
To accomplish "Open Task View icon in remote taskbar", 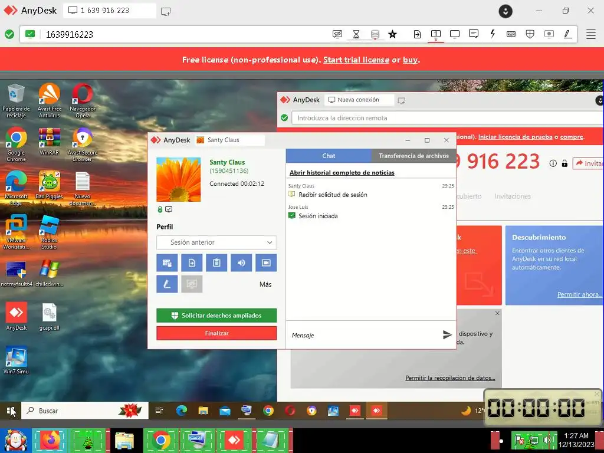I will [159, 411].
